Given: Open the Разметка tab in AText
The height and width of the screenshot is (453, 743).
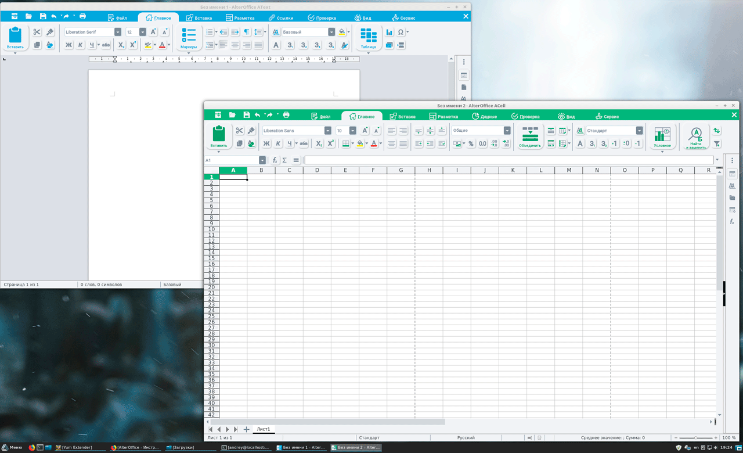Looking at the screenshot, I should (240, 17).
